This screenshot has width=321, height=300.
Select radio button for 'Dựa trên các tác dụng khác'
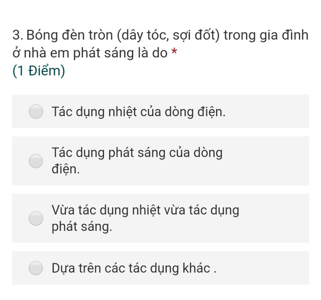pos(36,268)
